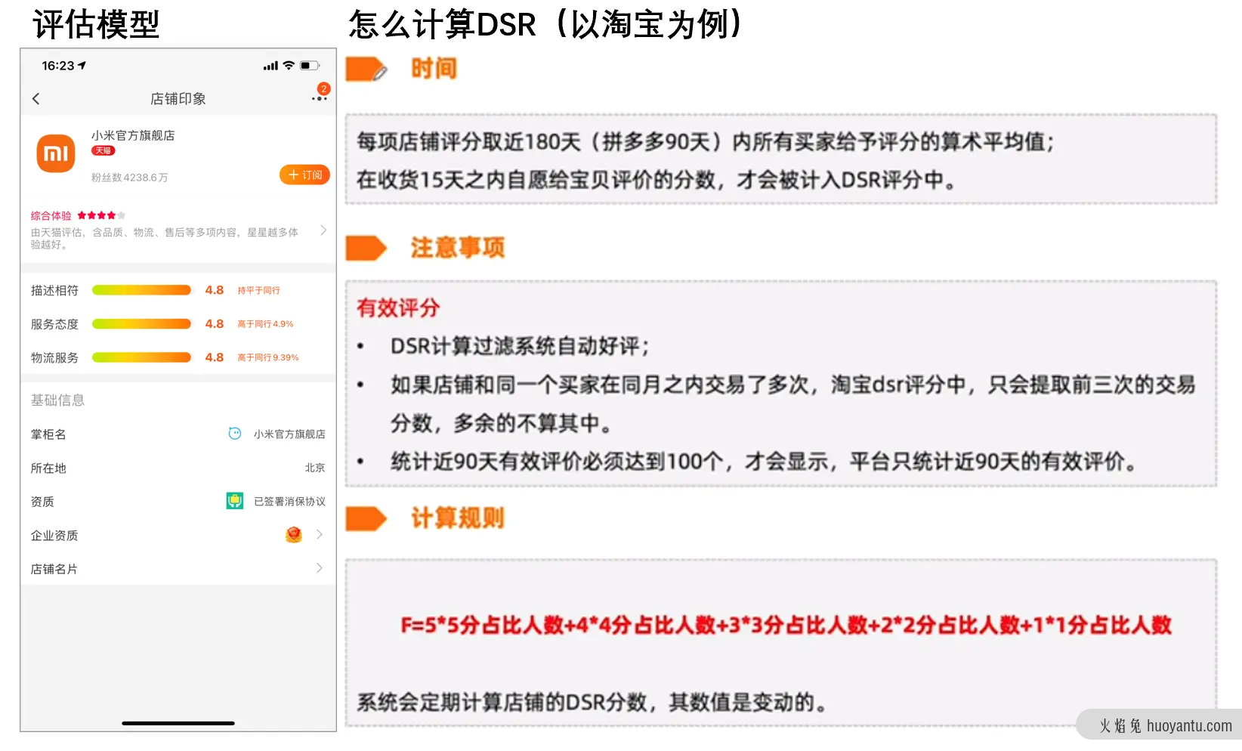The image size is (1242, 751).
Task: Tap the 高于同行4.9% label
Action: (x=265, y=324)
